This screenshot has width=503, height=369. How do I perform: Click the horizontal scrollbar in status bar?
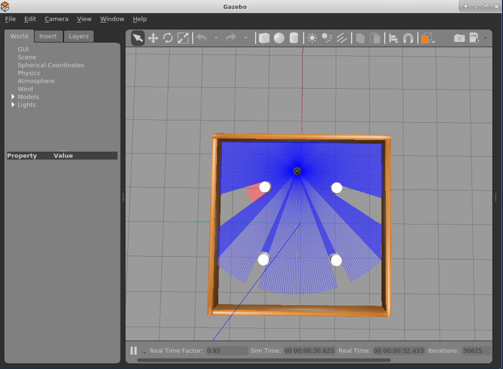click(264, 360)
